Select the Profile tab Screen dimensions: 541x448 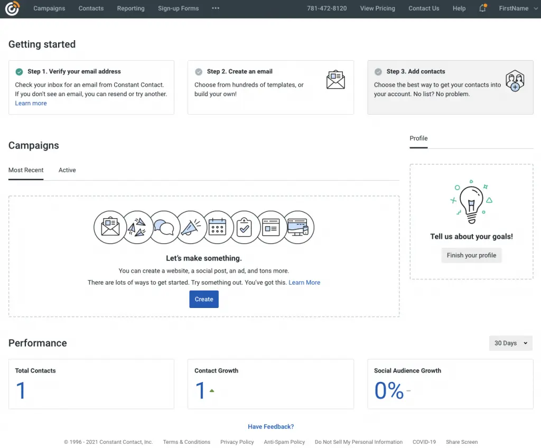(418, 138)
